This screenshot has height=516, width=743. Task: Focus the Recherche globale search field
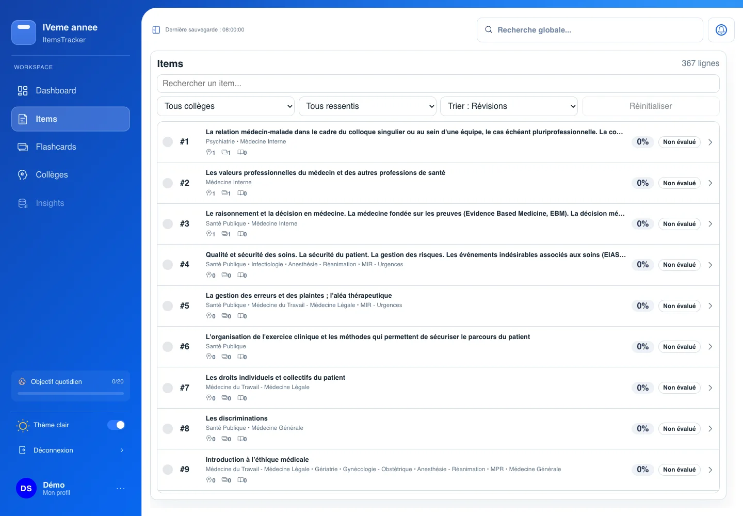590,30
